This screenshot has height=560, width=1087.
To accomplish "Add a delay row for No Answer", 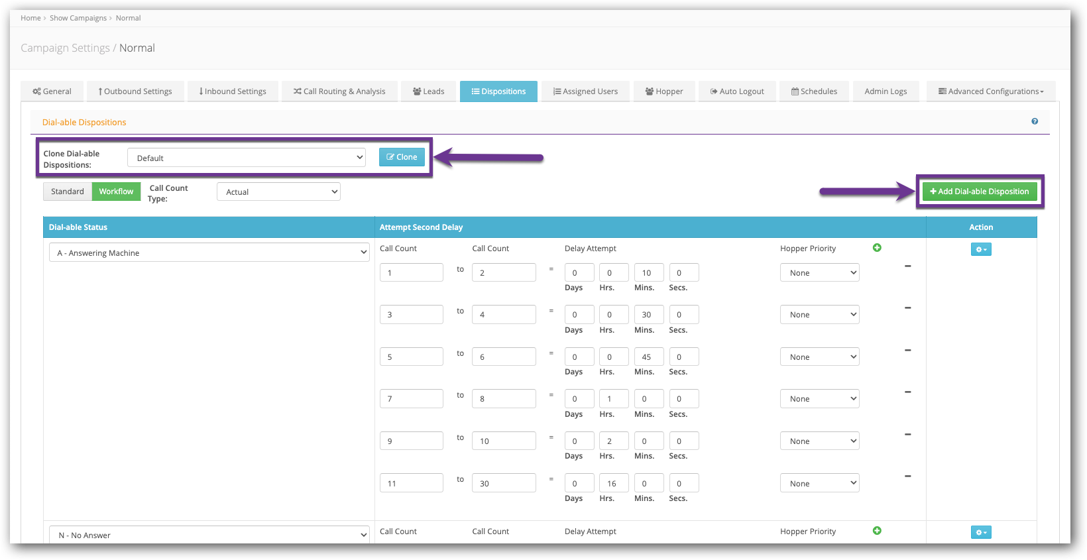I will (x=877, y=531).
